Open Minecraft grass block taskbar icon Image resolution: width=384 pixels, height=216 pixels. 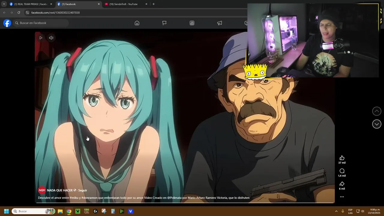click(x=86, y=211)
